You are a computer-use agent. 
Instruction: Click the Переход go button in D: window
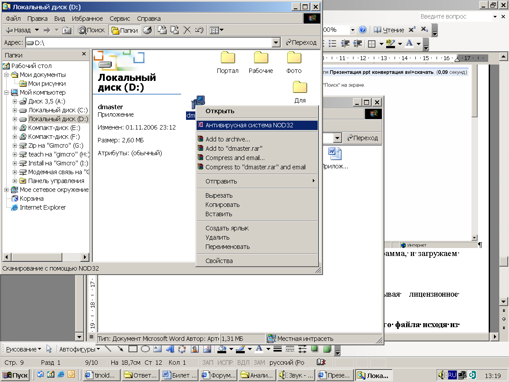(x=301, y=42)
